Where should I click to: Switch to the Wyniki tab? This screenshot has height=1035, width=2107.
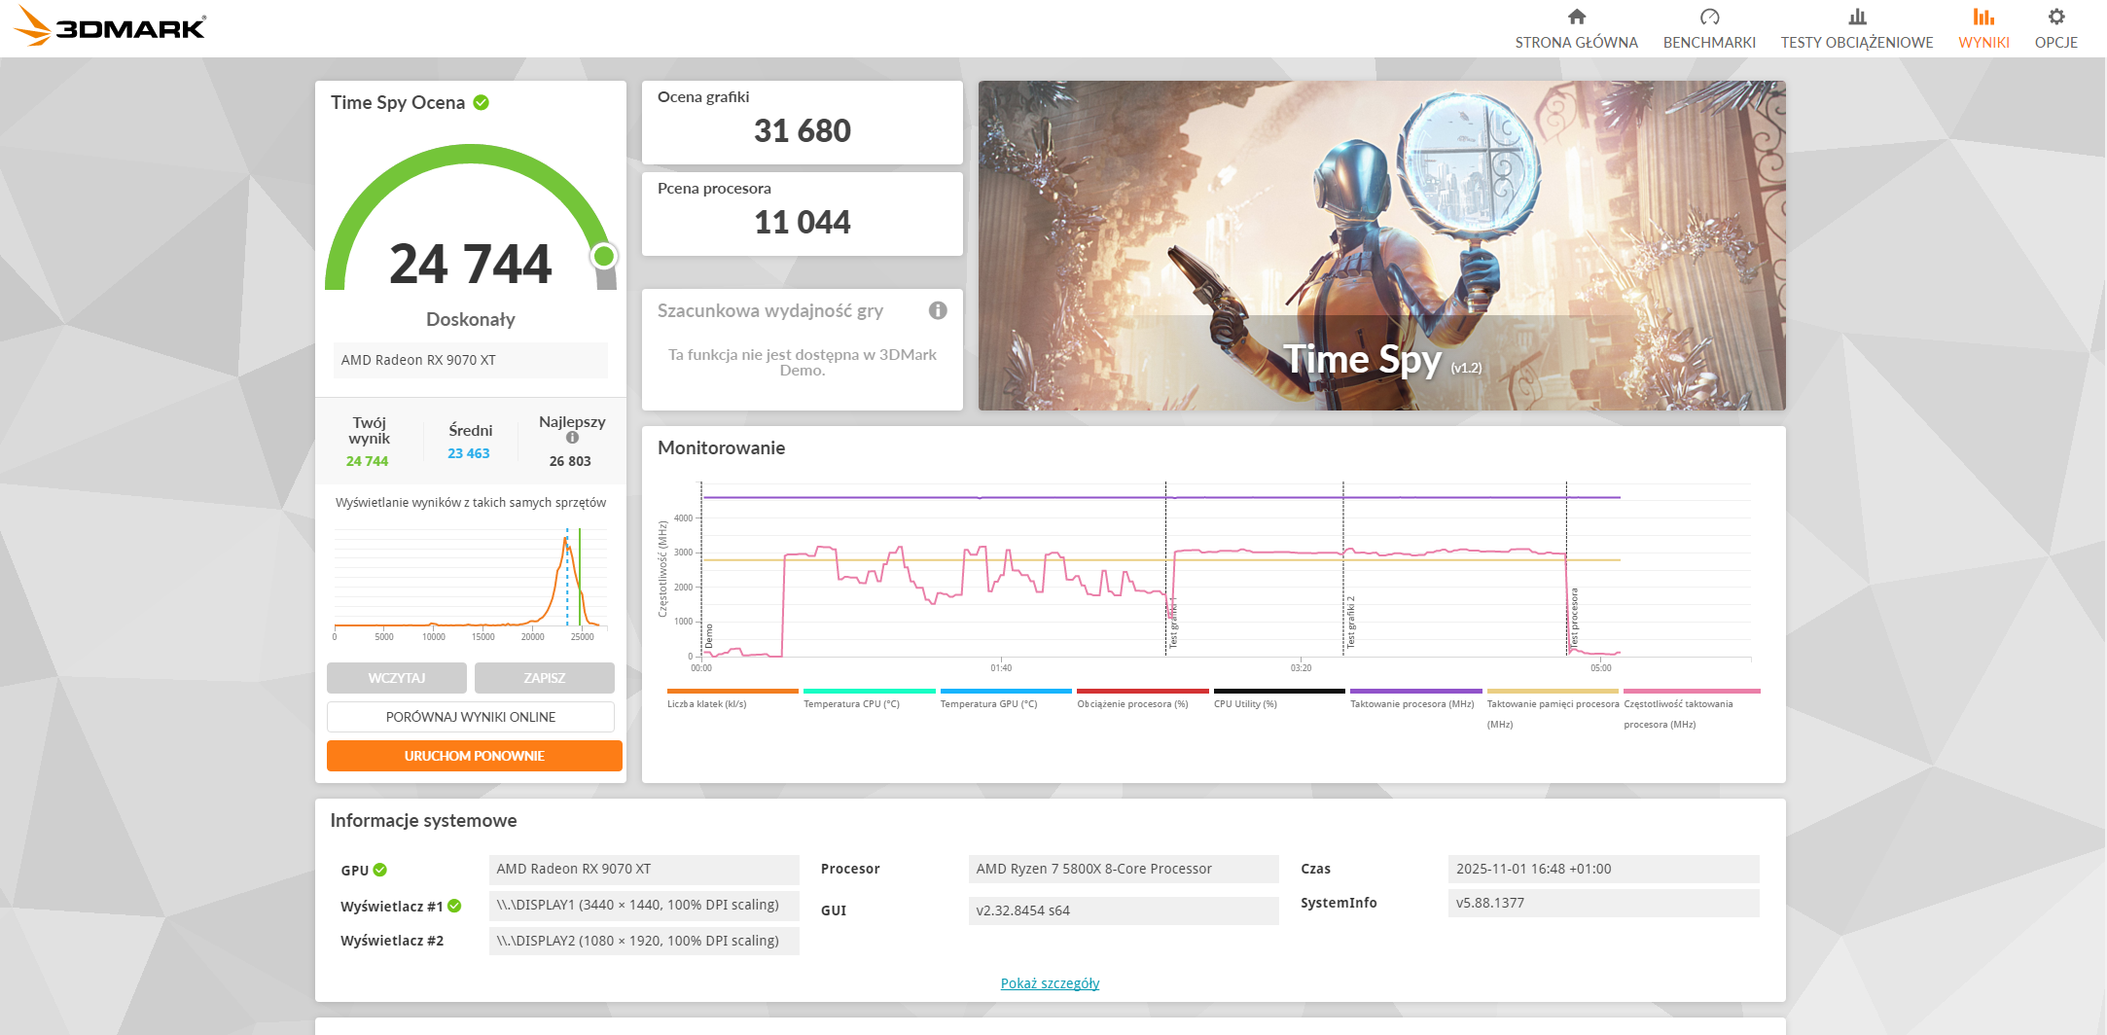point(1983,28)
